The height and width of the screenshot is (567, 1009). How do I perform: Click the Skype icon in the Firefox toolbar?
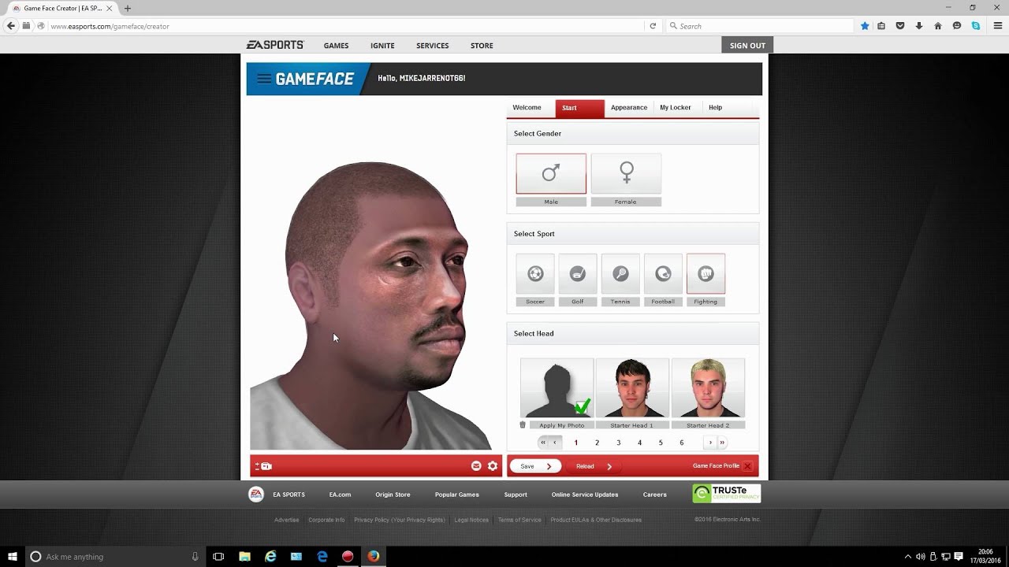click(976, 26)
